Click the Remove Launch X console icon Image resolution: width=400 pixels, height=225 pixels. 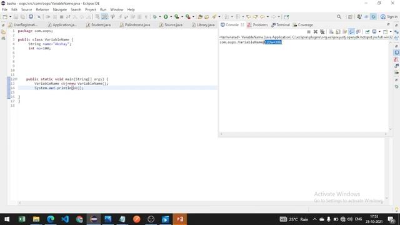tap(316, 32)
